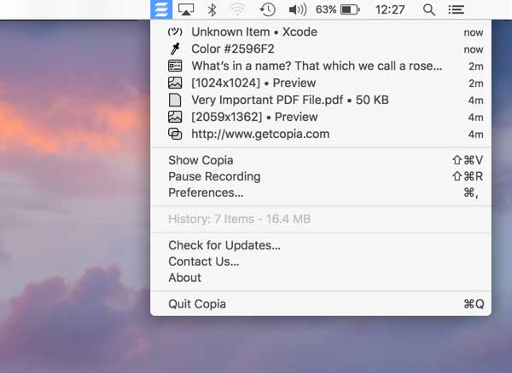The image size is (512, 373).
Task: Choose Quit Copia
Action: [321, 304]
